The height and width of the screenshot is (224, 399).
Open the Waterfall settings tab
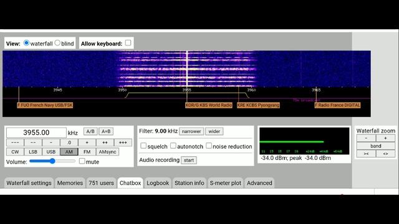coord(29,183)
